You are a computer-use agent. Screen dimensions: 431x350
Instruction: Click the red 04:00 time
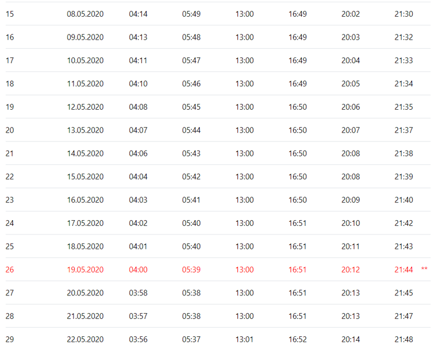(x=138, y=270)
